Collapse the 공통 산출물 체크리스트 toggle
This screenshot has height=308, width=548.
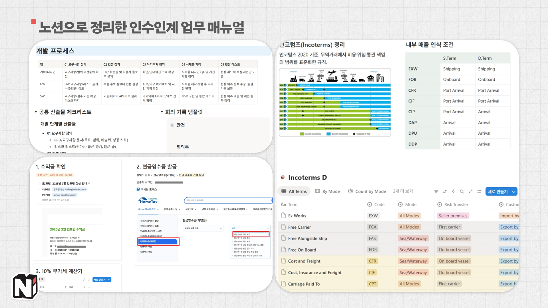click(36, 112)
